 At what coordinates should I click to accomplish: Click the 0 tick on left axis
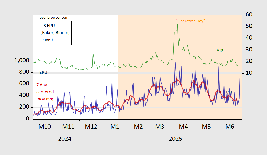point(28,119)
